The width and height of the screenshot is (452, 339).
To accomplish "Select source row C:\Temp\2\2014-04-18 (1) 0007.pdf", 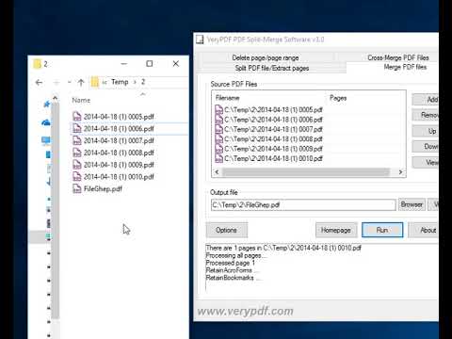I will 268,129.
